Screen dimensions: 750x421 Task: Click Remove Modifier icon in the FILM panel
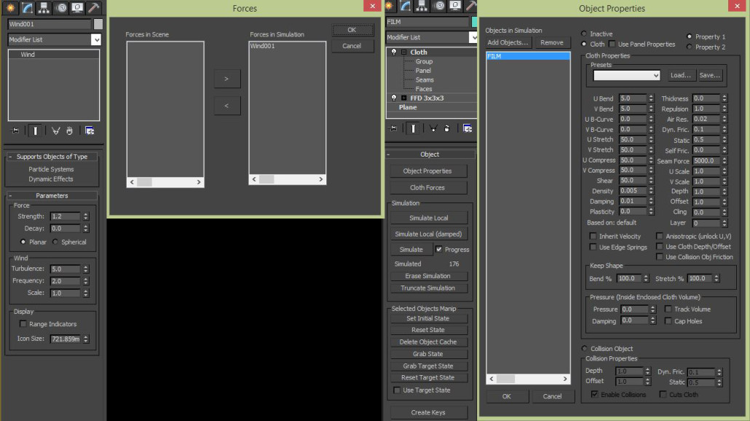446,128
